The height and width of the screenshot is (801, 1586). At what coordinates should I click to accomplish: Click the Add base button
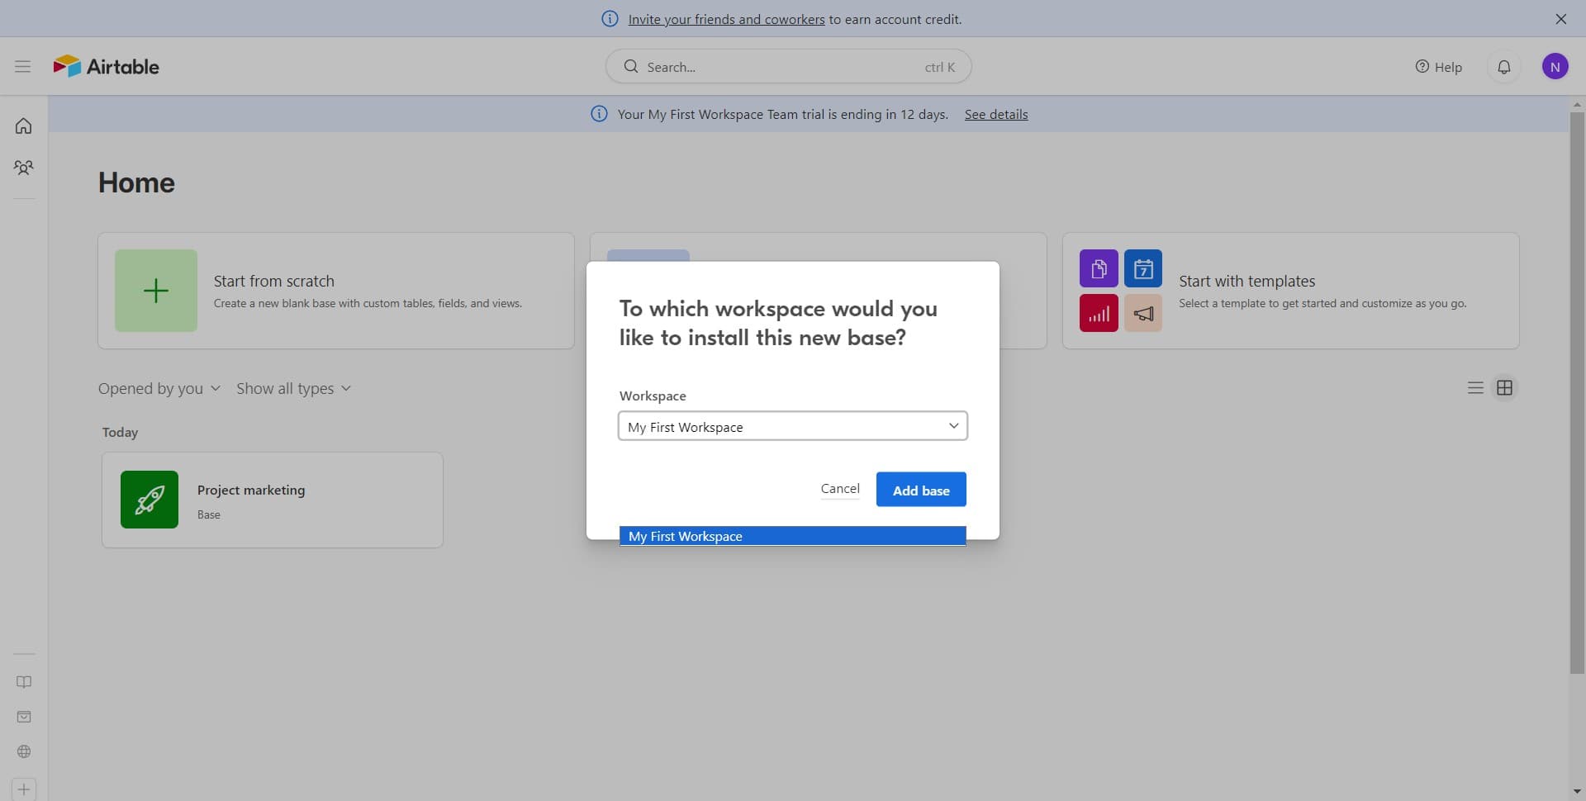coord(920,490)
